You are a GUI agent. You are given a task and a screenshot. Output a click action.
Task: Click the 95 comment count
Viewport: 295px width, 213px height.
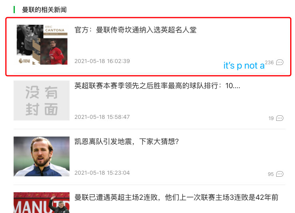click(x=271, y=174)
